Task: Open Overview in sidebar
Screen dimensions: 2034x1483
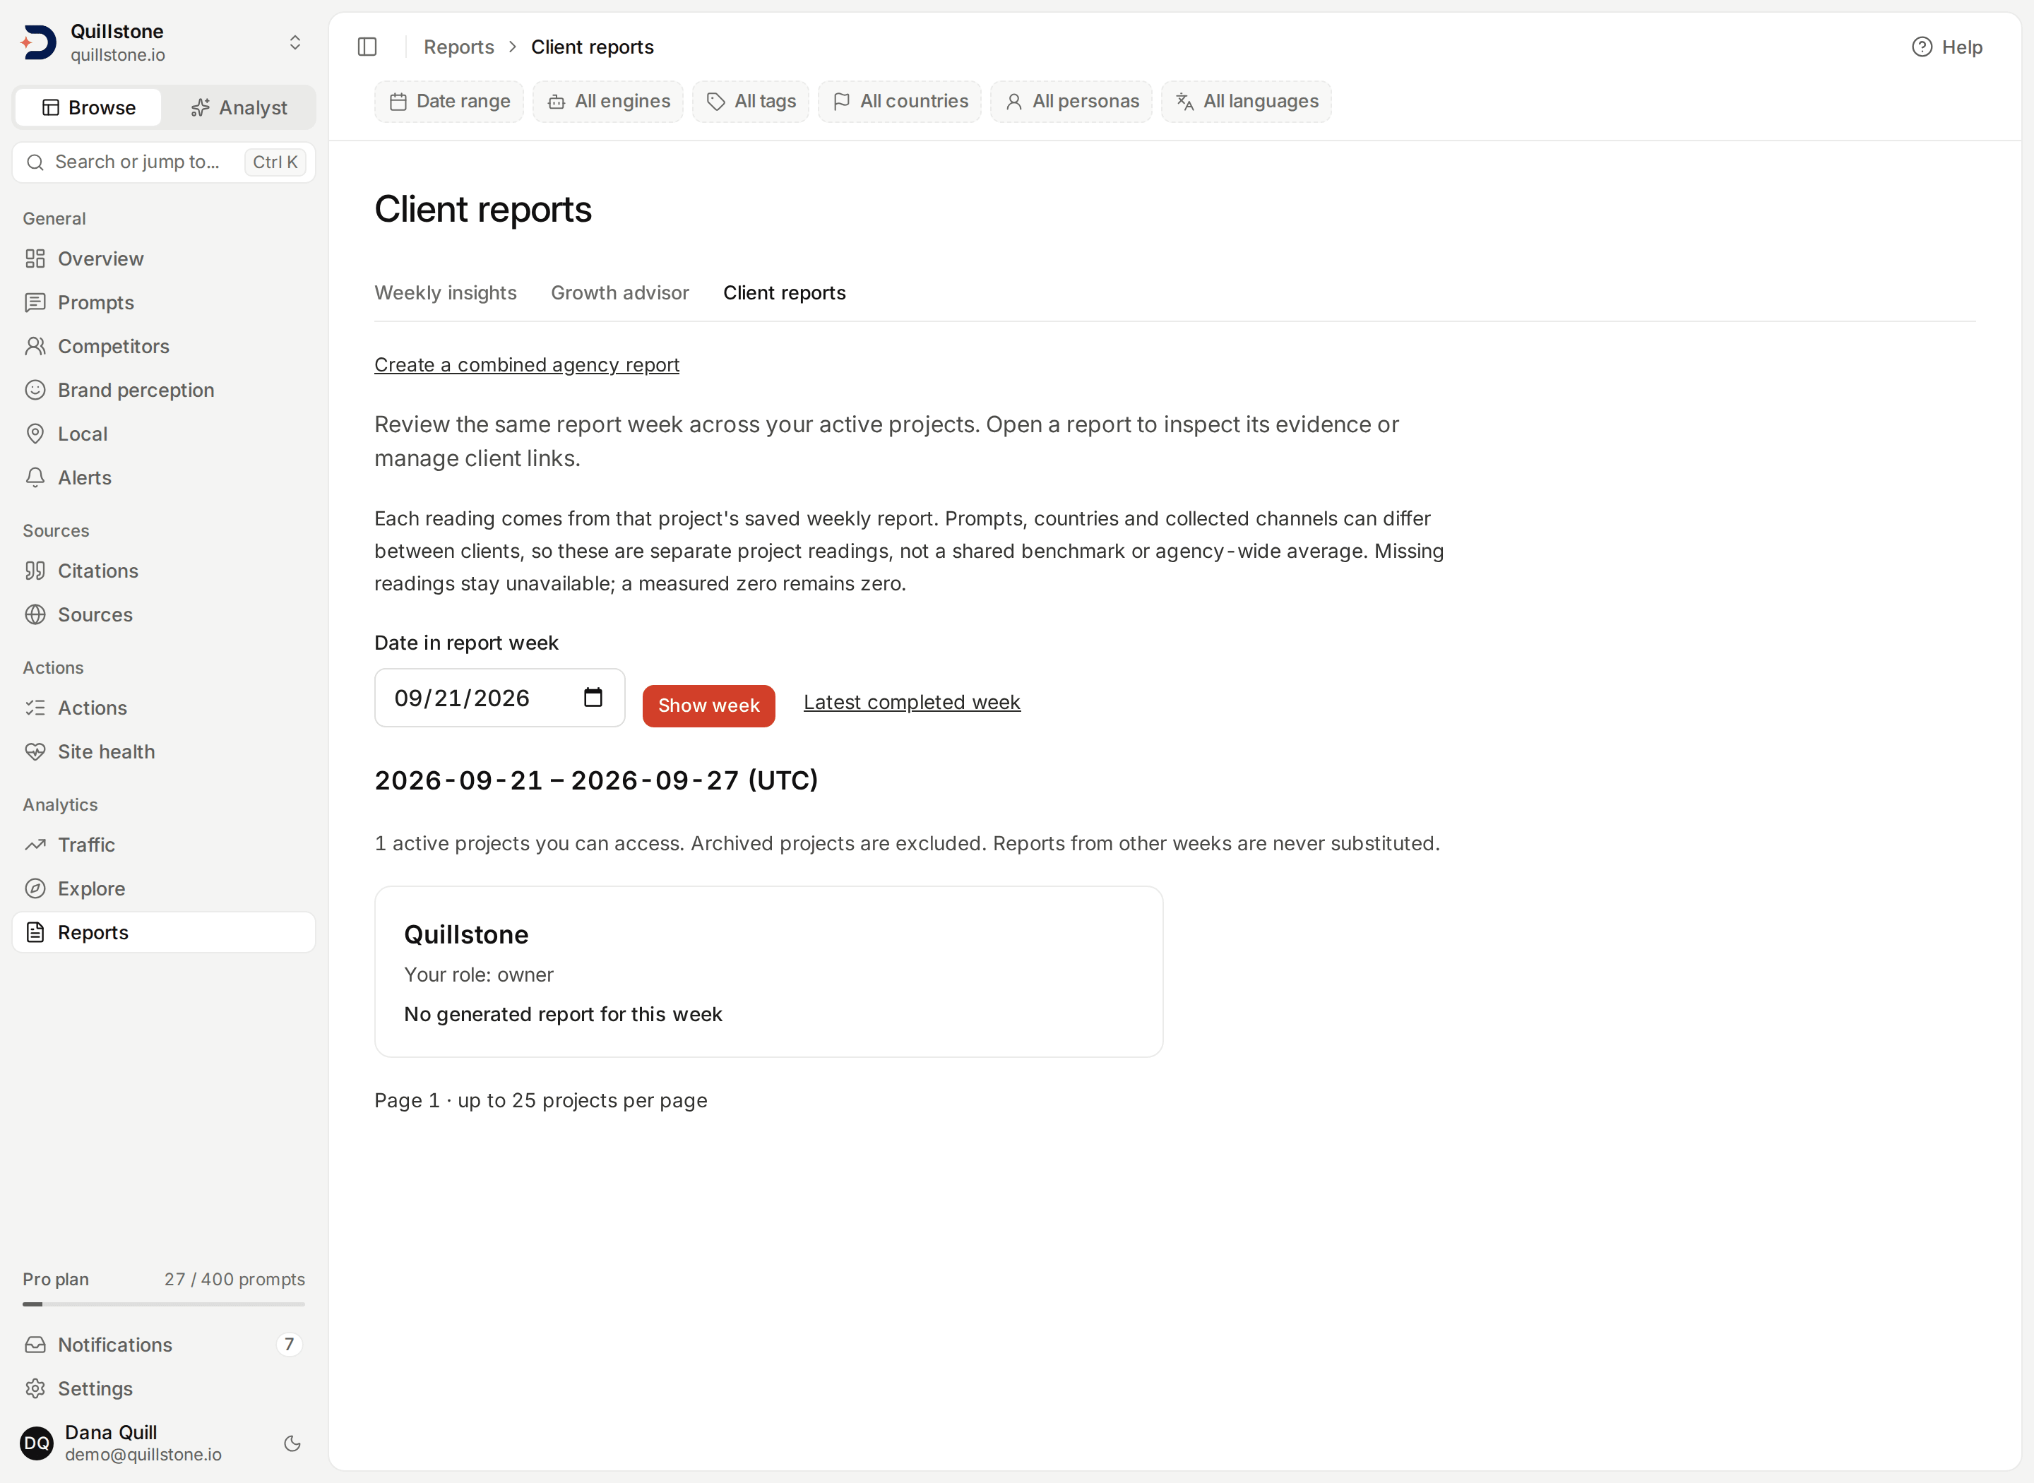Action: click(163, 258)
